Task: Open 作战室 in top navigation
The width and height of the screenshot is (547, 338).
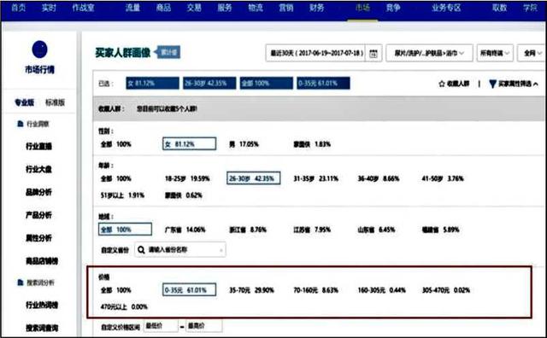Action: 83,8
